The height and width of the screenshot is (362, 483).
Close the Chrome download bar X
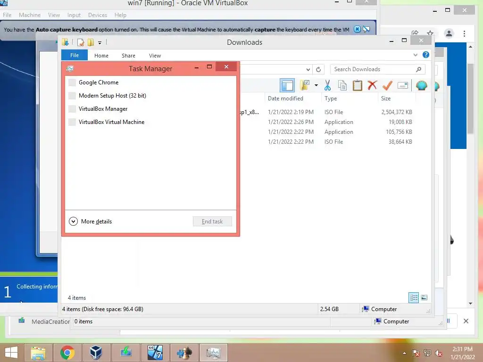[x=466, y=321]
